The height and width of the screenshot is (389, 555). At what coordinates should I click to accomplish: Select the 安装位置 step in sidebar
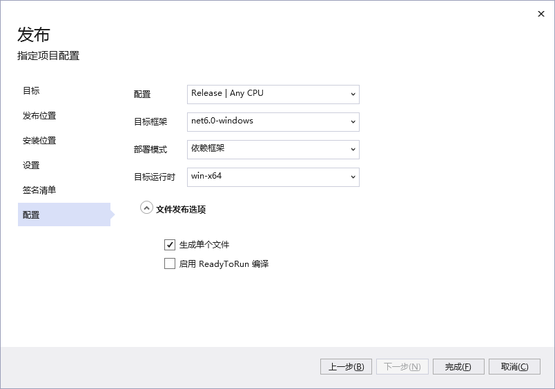[39, 141]
